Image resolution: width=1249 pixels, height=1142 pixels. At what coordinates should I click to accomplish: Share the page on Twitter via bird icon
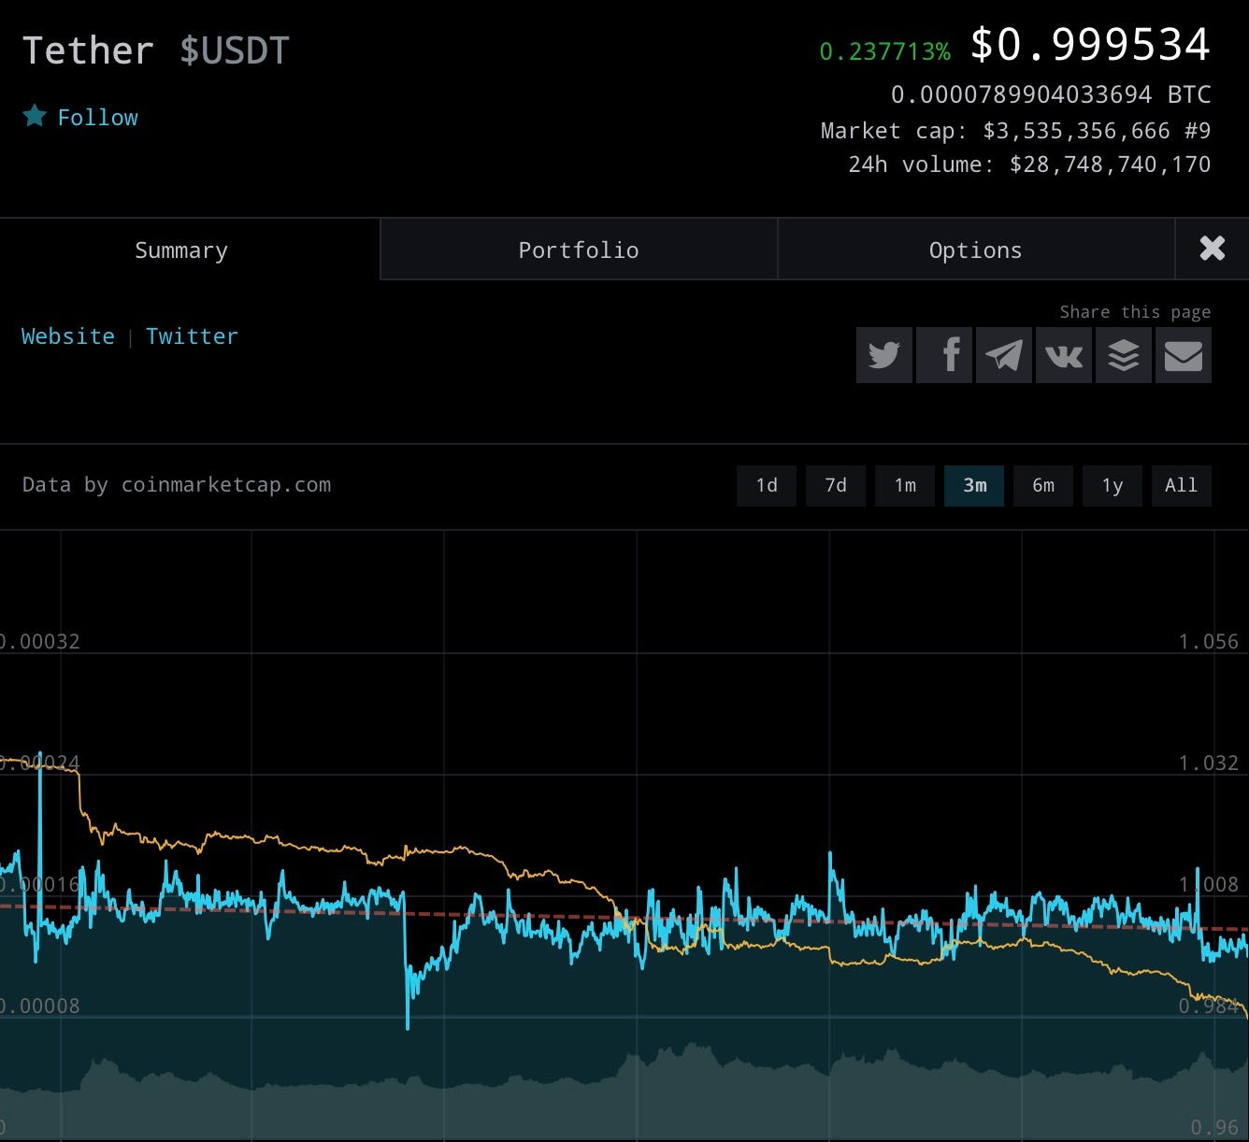pos(884,355)
